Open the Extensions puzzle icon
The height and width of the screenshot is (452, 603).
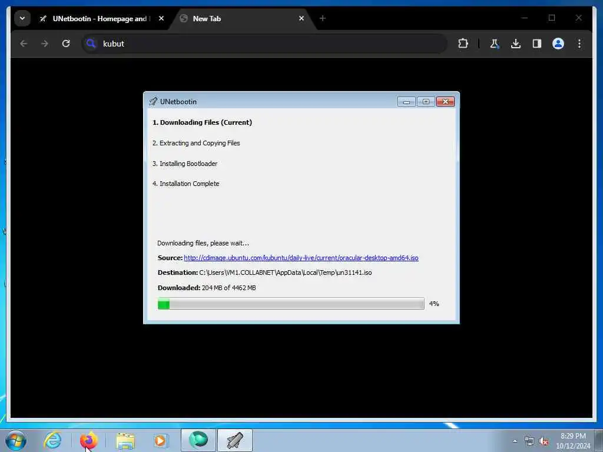(x=463, y=44)
